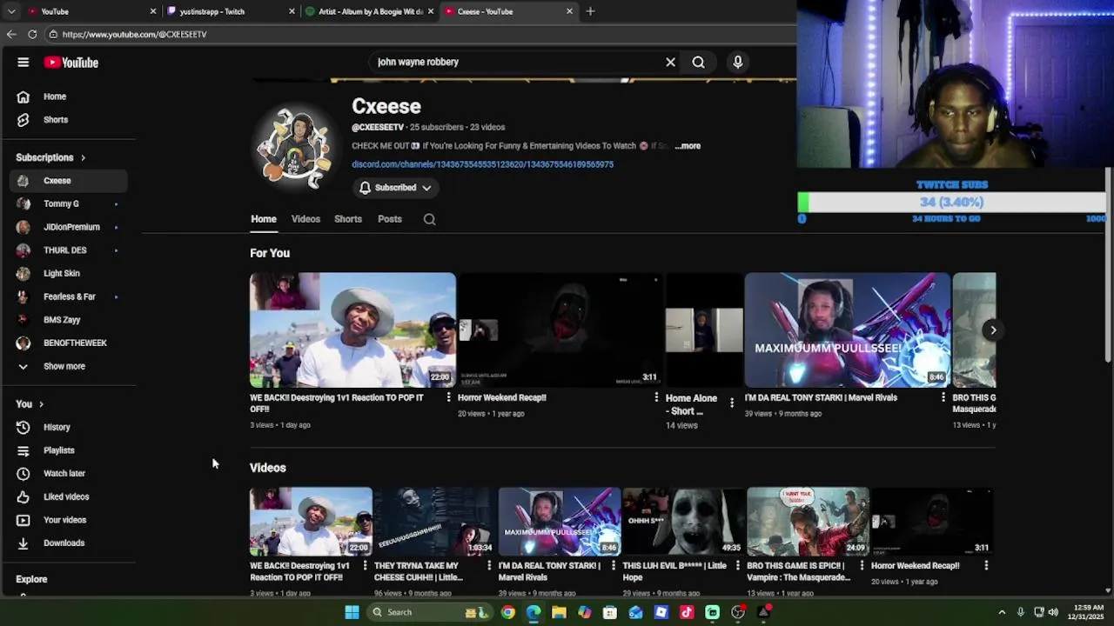Open the Discord channel link
Screen dimensions: 1114x626
pos(482,164)
